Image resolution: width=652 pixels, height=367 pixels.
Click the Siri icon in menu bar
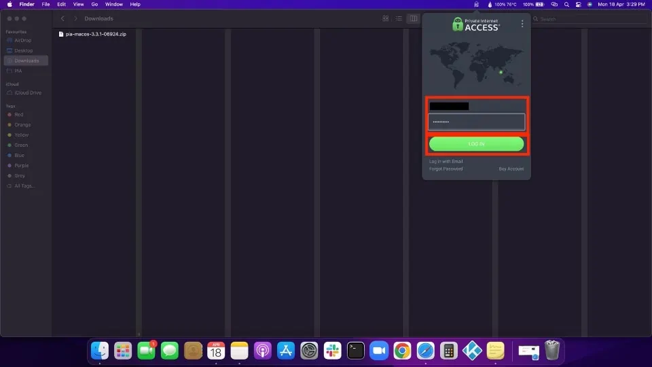(x=590, y=4)
